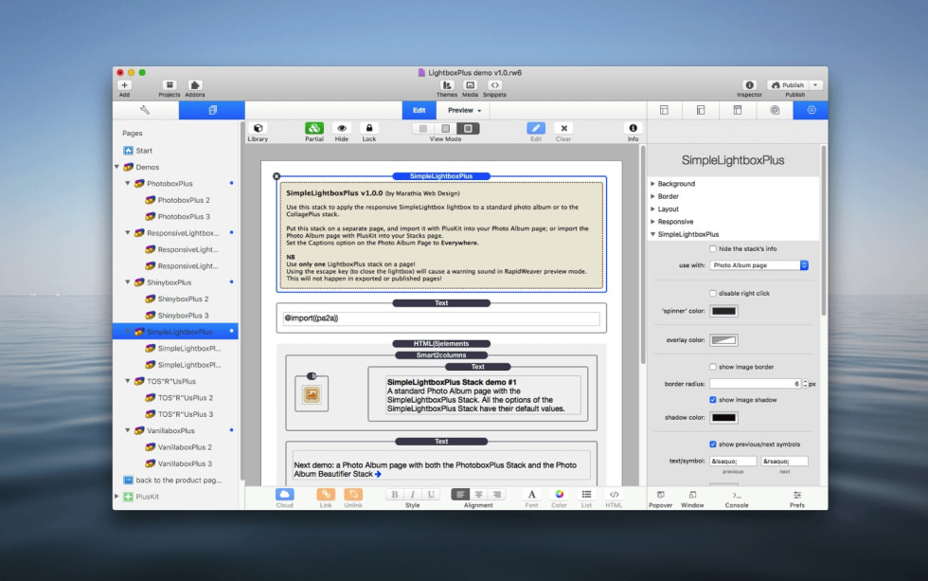Click the Add page button

[124, 85]
